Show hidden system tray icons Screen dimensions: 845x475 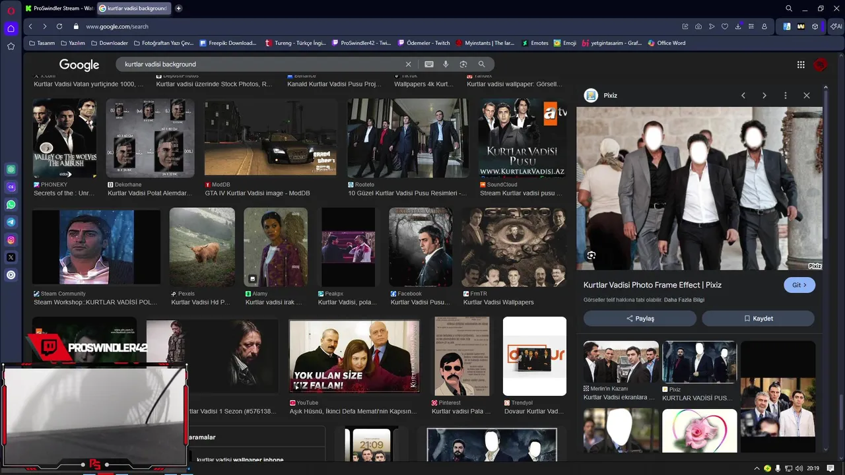(x=757, y=468)
